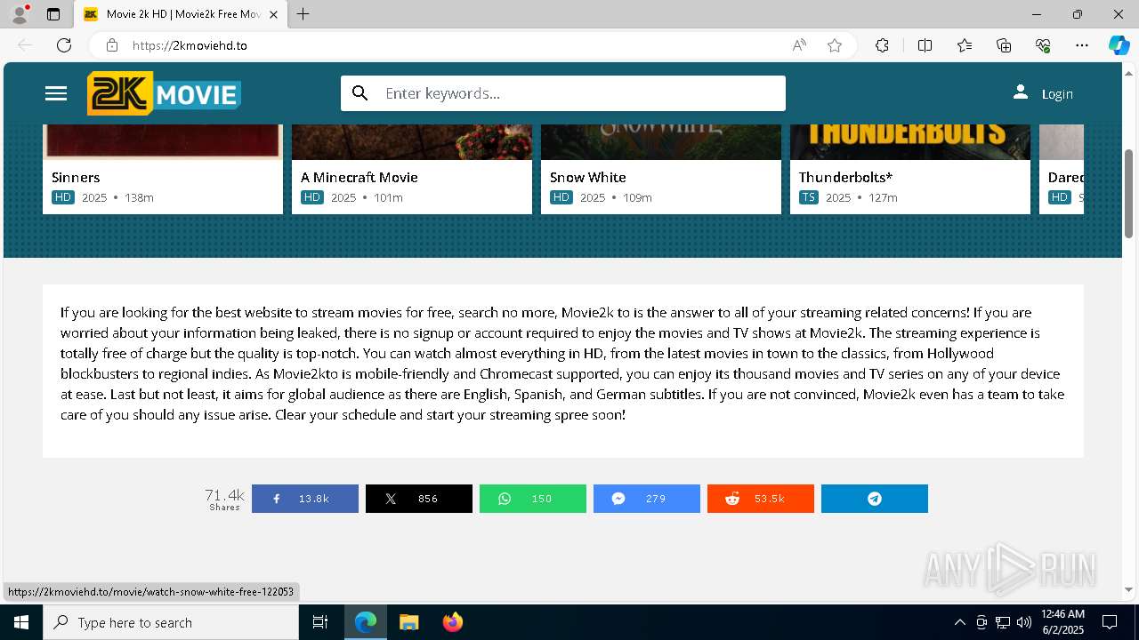Image resolution: width=1139 pixels, height=640 pixels.
Task: Open a new browser tab
Action: (x=303, y=14)
